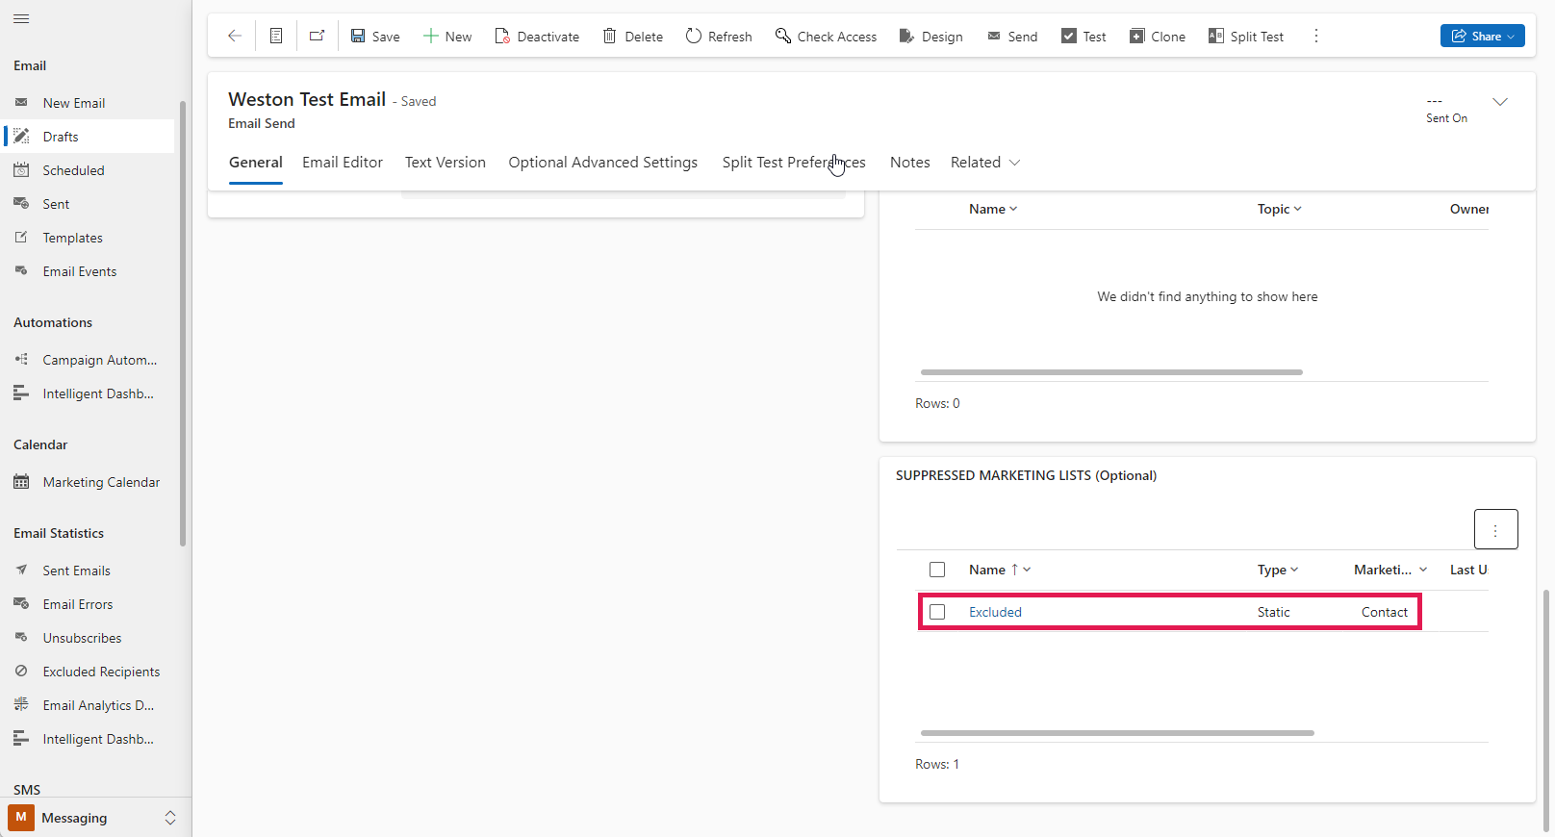This screenshot has height=837, width=1555.
Task: Click the Share button
Action: tap(1482, 36)
